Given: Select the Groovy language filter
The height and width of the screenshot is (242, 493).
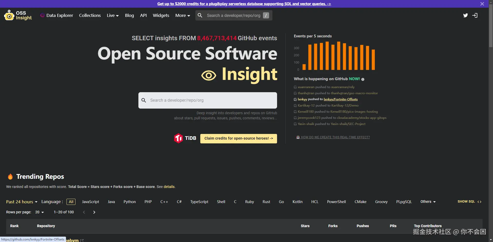Looking at the screenshot, I should (381, 202).
